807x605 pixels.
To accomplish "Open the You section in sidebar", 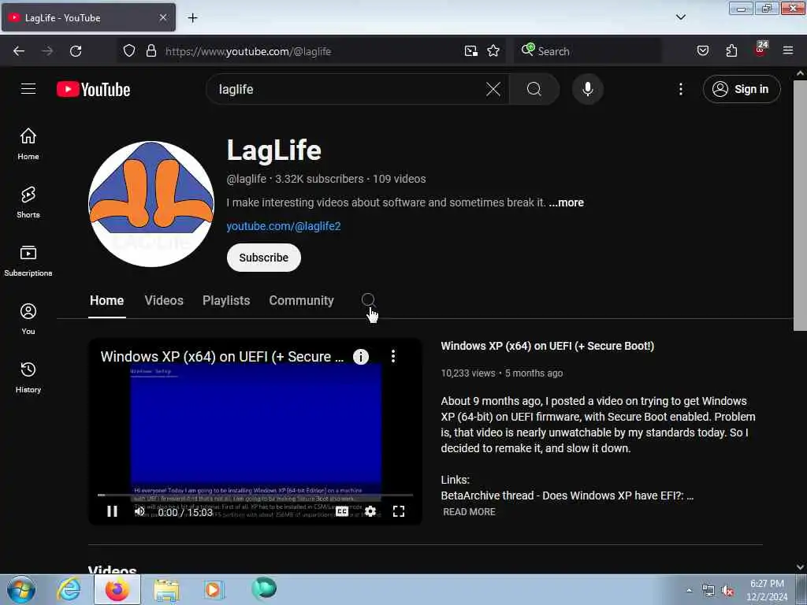I will tap(28, 319).
